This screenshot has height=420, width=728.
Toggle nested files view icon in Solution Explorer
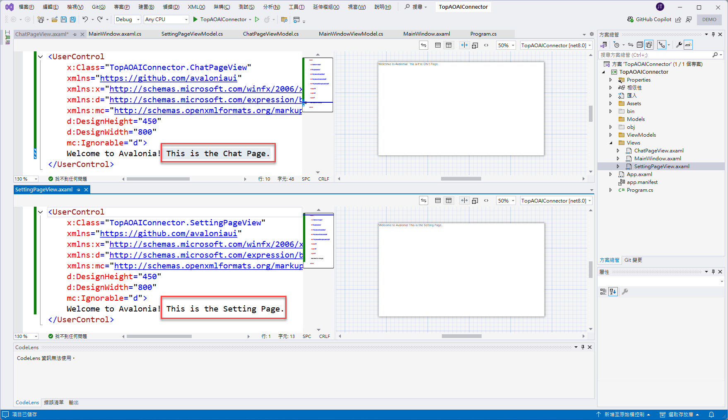click(662, 45)
